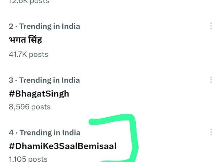Click "Trending in India" label above #DhamiKe3SaalBemisaal
Viewport: 222px width, 162px height.
pos(49,133)
